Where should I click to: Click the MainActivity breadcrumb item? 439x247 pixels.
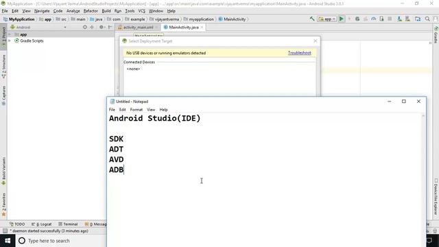click(x=232, y=19)
